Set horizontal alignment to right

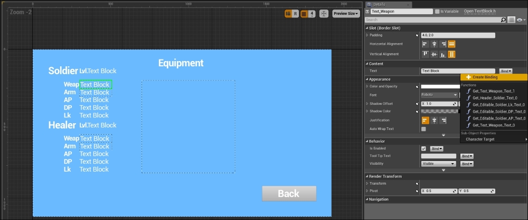pos(443,44)
